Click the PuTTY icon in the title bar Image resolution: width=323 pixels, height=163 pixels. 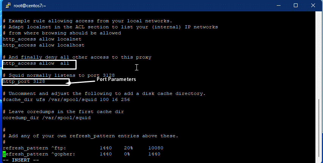pyautogui.click(x=6, y=5)
